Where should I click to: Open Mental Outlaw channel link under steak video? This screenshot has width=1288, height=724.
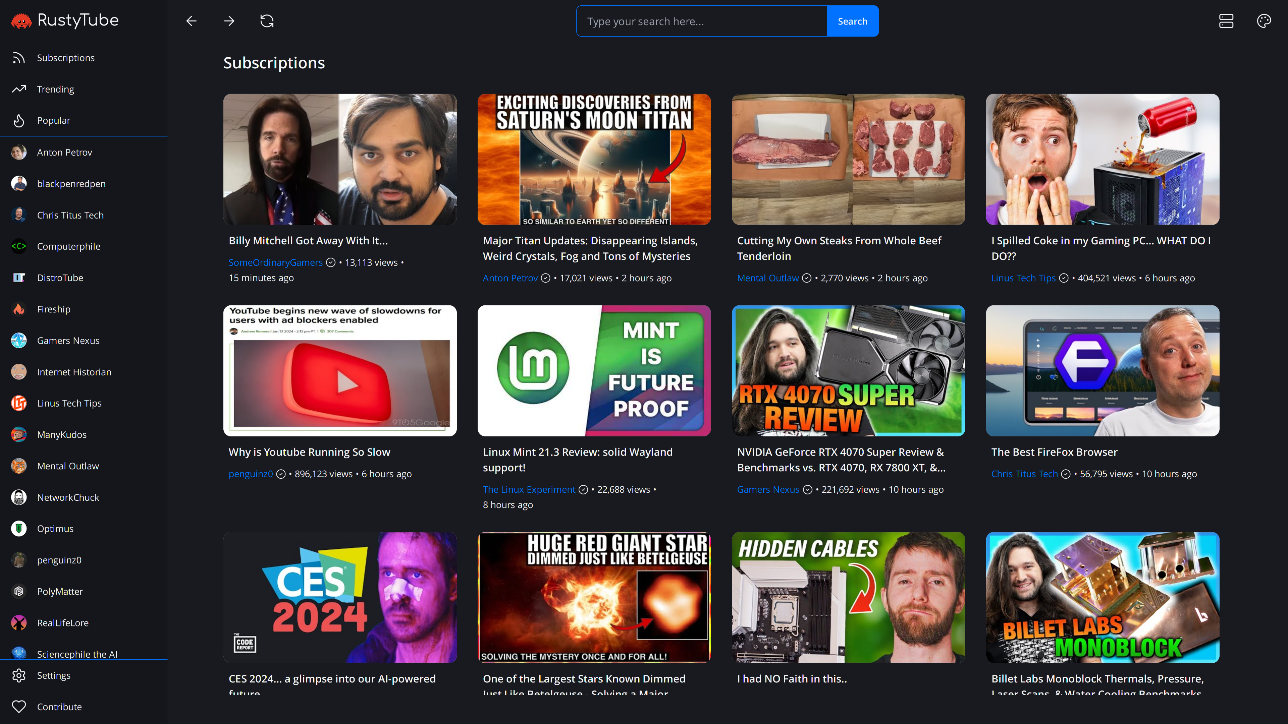pos(767,278)
